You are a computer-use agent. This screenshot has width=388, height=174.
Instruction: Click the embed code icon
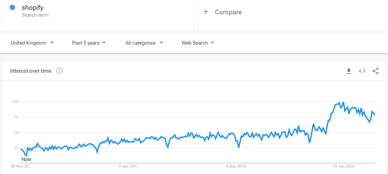point(362,71)
